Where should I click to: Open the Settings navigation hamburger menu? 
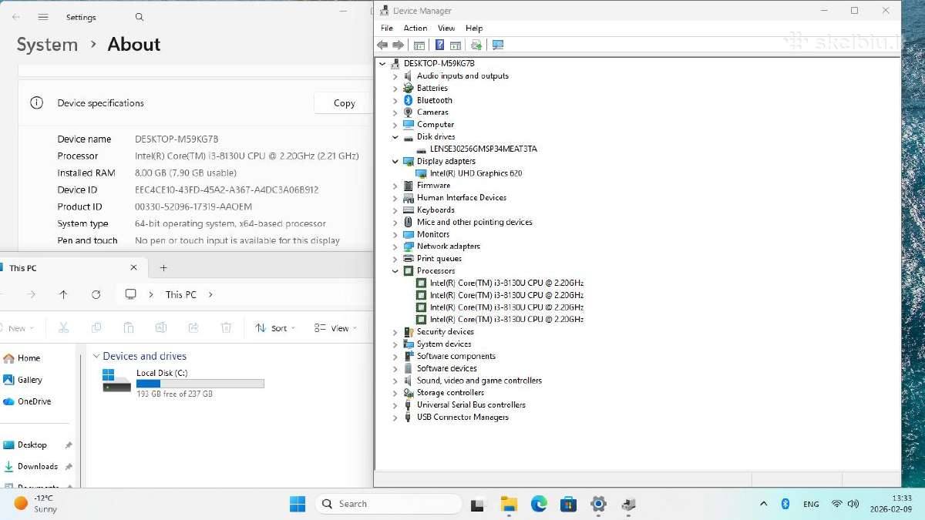(x=43, y=17)
